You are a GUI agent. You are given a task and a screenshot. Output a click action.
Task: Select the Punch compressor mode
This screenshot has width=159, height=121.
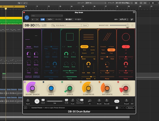pos(84,46)
